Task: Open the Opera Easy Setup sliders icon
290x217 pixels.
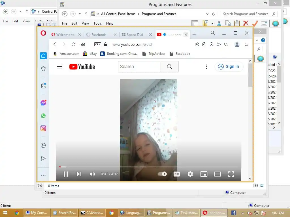Action: point(246,44)
